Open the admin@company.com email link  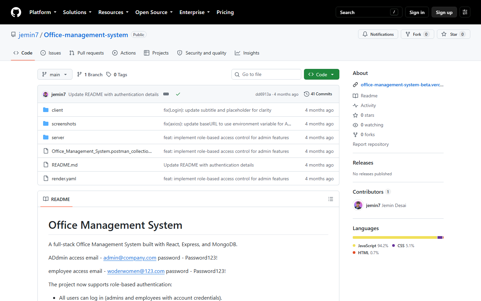click(130, 258)
